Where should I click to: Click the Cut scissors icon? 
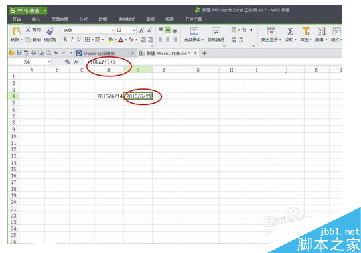[28, 29]
